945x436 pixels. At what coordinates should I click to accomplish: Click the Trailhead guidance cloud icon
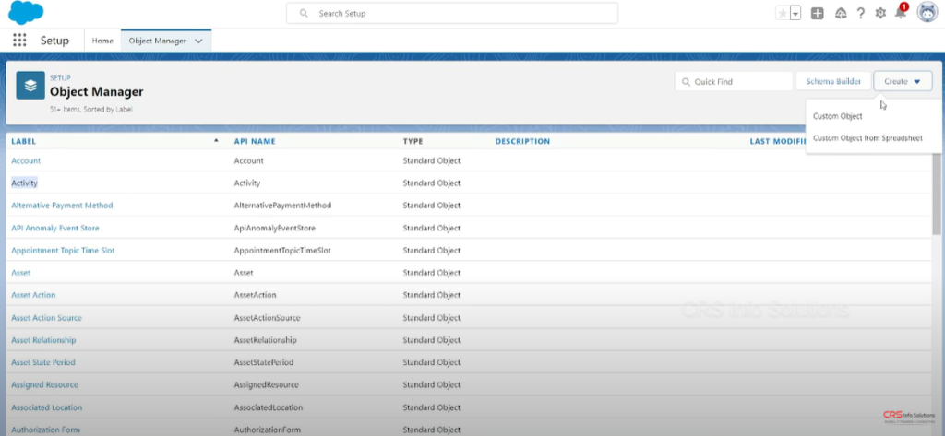click(841, 13)
